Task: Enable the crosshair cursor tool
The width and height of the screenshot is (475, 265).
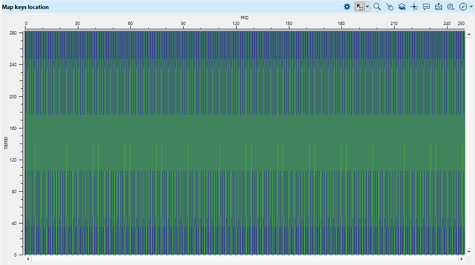Action: (414, 7)
